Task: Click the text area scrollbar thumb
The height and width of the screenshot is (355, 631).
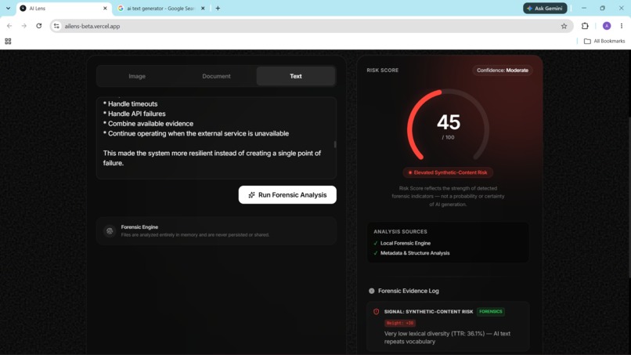Action: (335, 144)
